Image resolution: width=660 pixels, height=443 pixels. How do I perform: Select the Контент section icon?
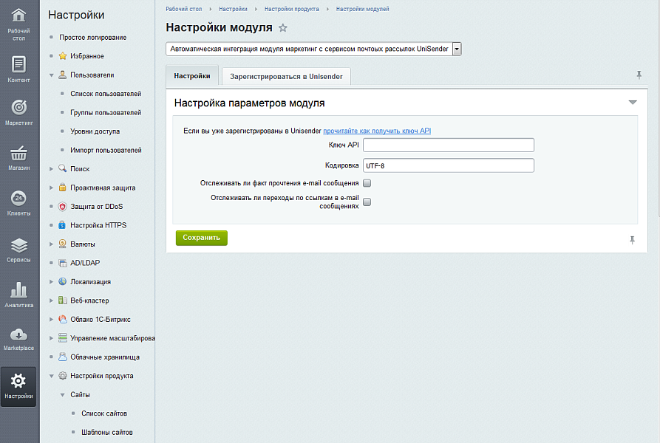[x=18, y=69]
